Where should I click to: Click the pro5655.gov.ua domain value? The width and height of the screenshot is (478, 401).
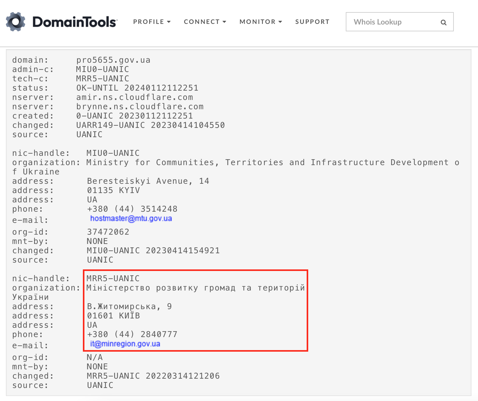point(113,60)
